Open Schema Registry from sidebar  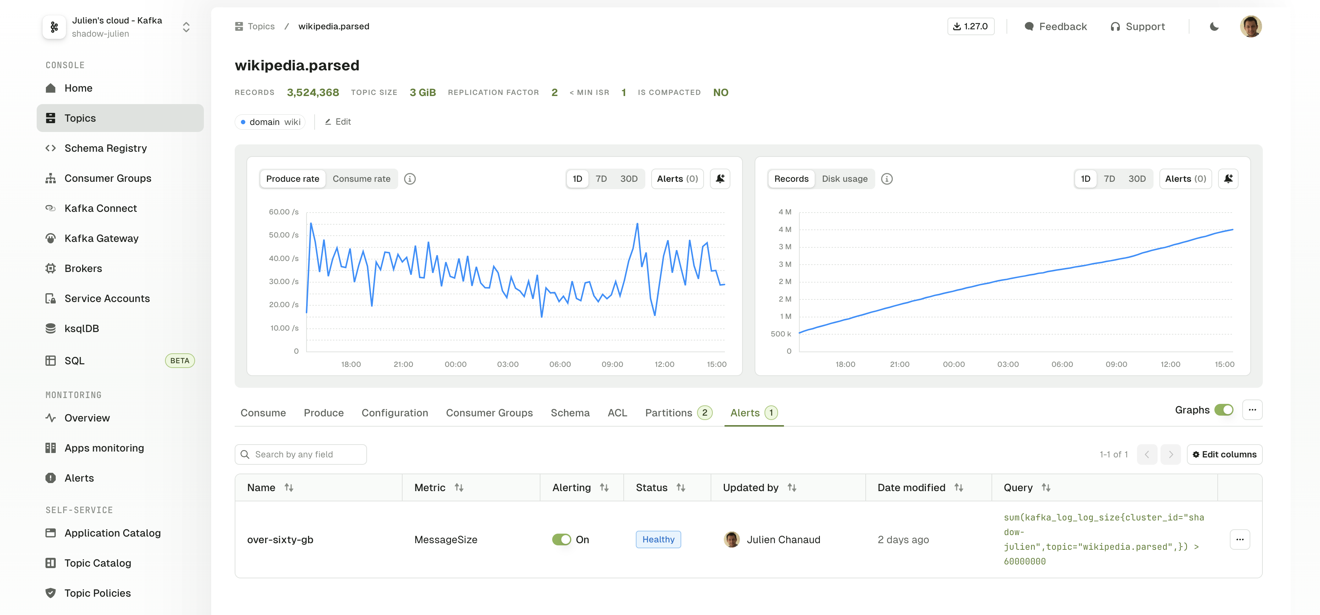pyautogui.click(x=120, y=148)
